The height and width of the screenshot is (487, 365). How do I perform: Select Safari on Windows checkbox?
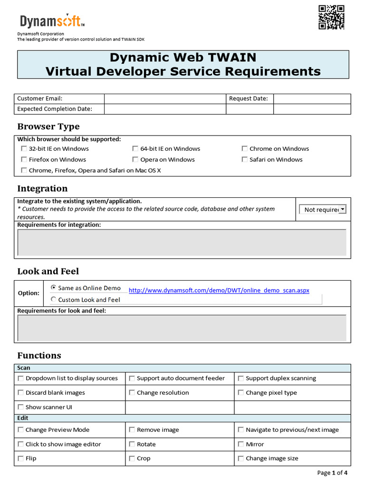pos(245,160)
